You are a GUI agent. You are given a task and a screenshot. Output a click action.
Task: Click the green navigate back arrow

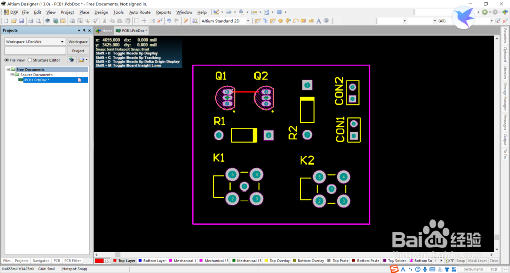(484, 12)
